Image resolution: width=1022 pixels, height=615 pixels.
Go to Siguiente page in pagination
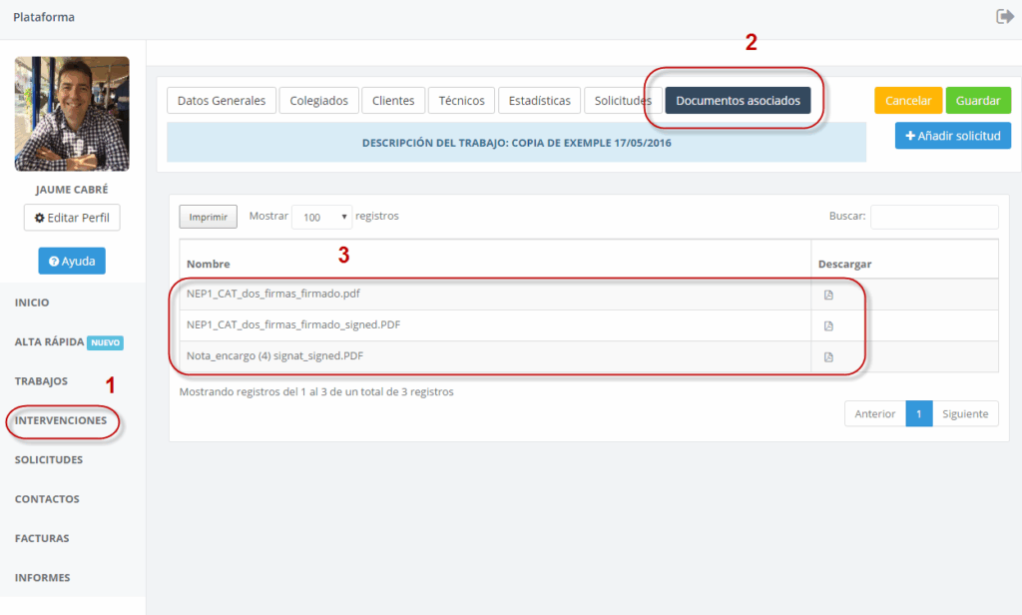[x=965, y=414]
